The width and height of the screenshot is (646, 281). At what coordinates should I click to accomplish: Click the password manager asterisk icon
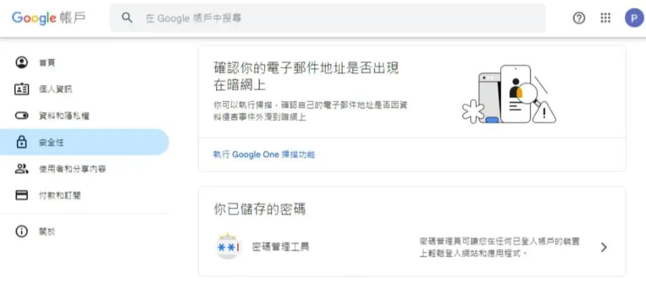tap(228, 246)
